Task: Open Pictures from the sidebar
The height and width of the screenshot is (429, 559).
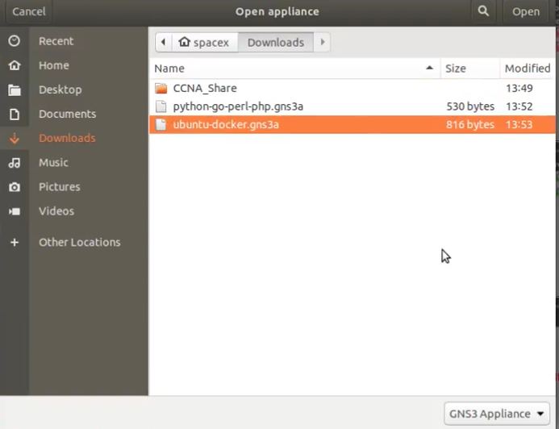Action: pos(60,187)
